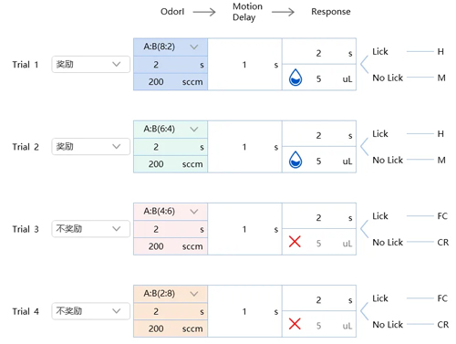Click the water drop icon in Trial 1
Screen dimensions: 456x344
(295, 78)
